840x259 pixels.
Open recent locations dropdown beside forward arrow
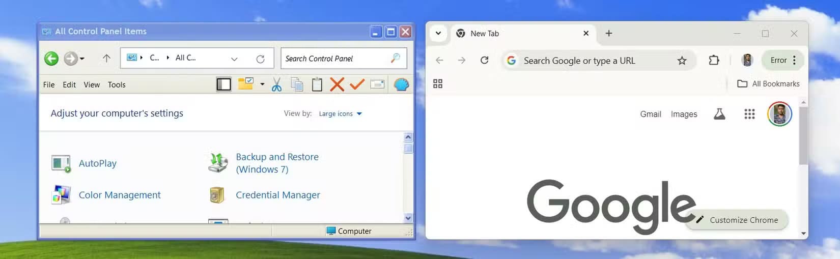(x=82, y=59)
